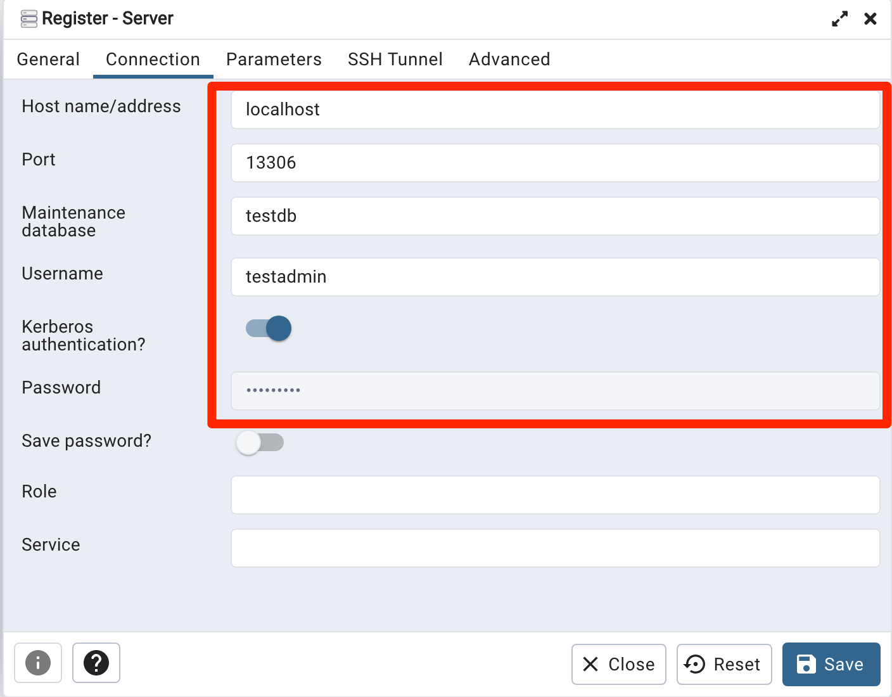Enable Save password
This screenshot has width=892, height=697.
click(260, 443)
